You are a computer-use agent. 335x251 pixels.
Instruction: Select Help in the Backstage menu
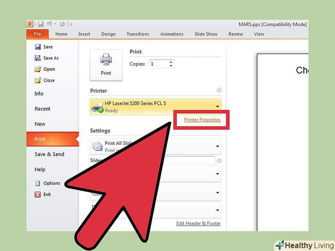point(40,170)
